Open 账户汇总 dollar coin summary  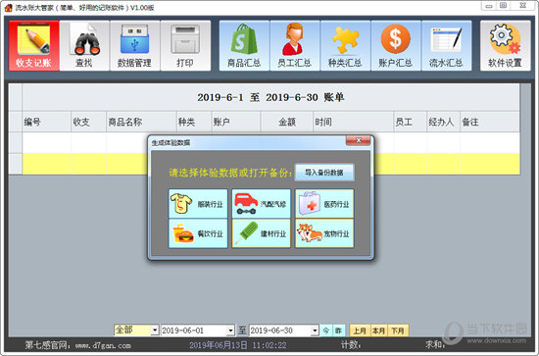396,46
